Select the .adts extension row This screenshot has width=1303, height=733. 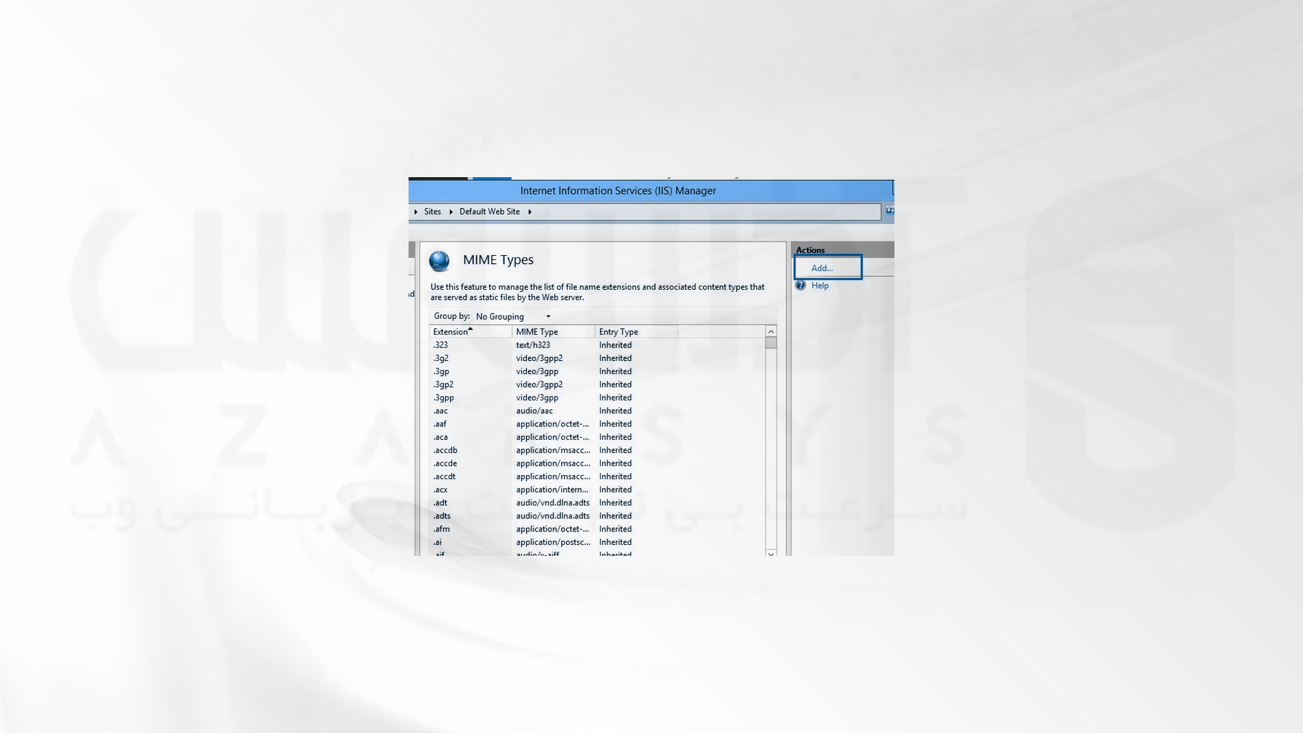[x=597, y=516]
